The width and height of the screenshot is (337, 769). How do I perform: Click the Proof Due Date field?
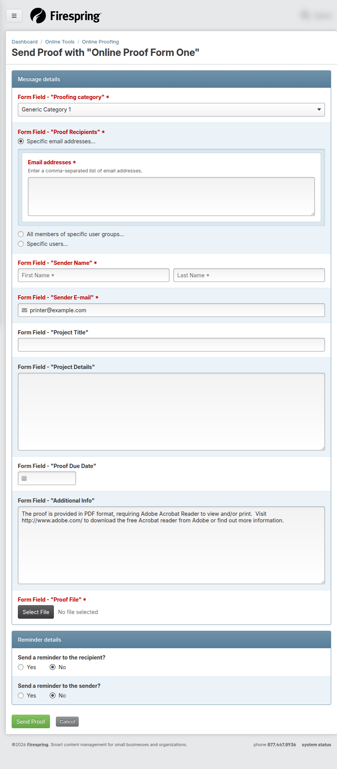click(47, 478)
